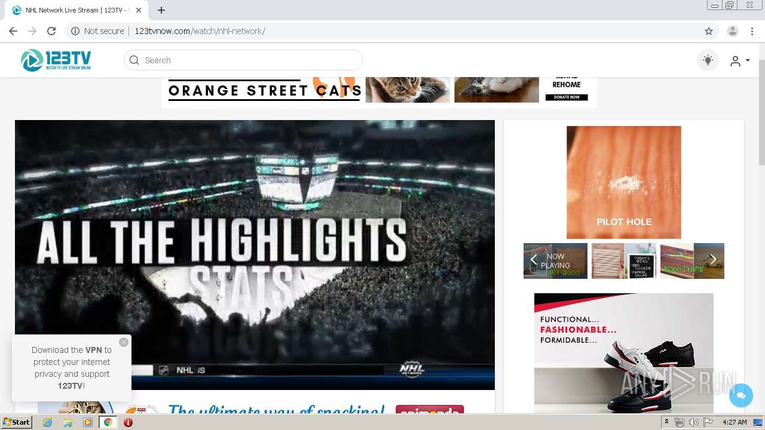Viewport: 765px width, 430px height.
Task: Switch to Chrome in the taskbar
Action: pos(108,422)
